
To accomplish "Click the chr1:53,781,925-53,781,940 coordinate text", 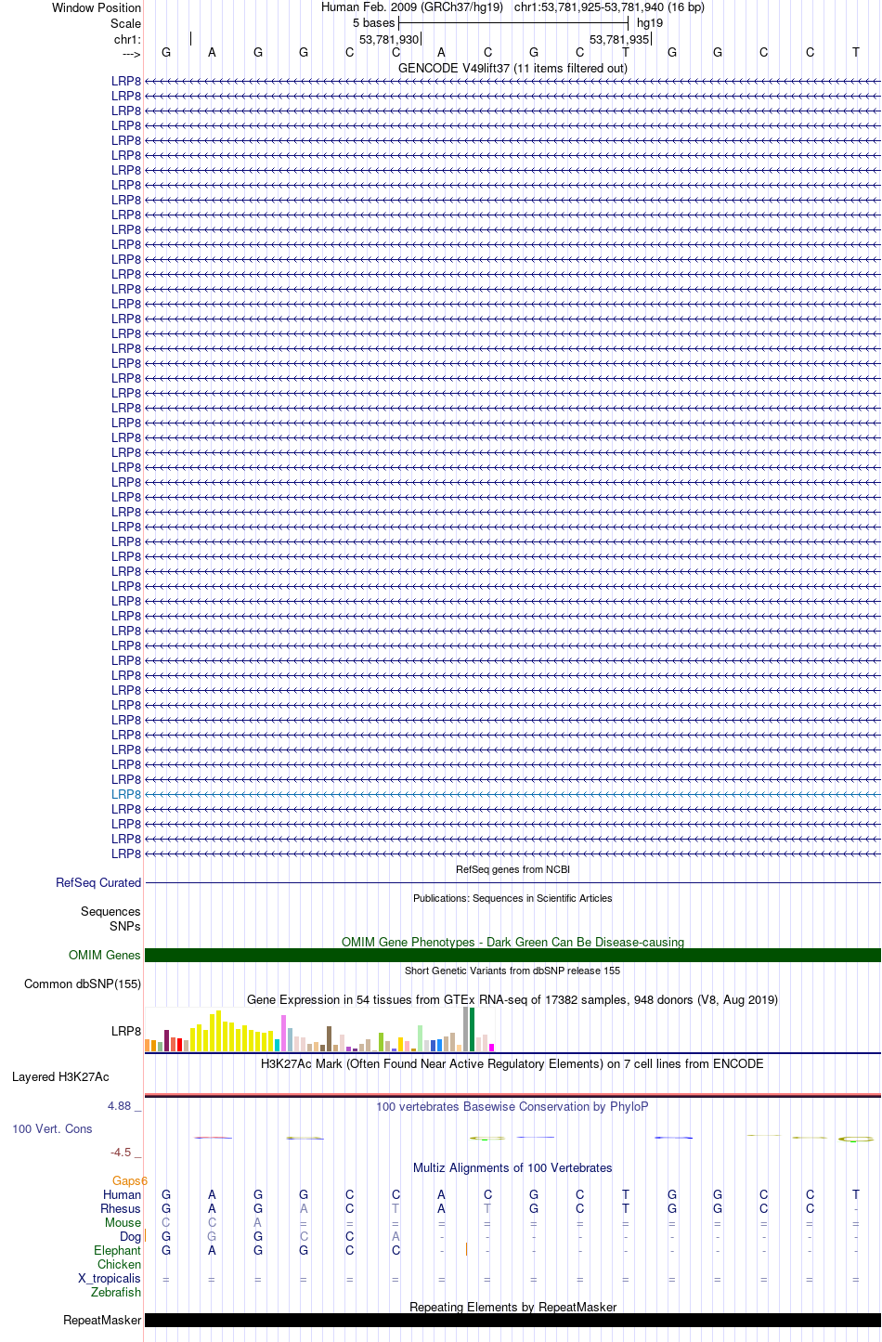I will pyautogui.click(x=609, y=7).
